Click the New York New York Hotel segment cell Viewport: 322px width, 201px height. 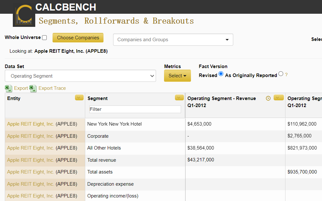(135, 124)
